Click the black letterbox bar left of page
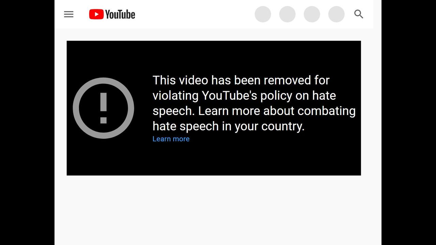436x245 pixels. [27, 122]
